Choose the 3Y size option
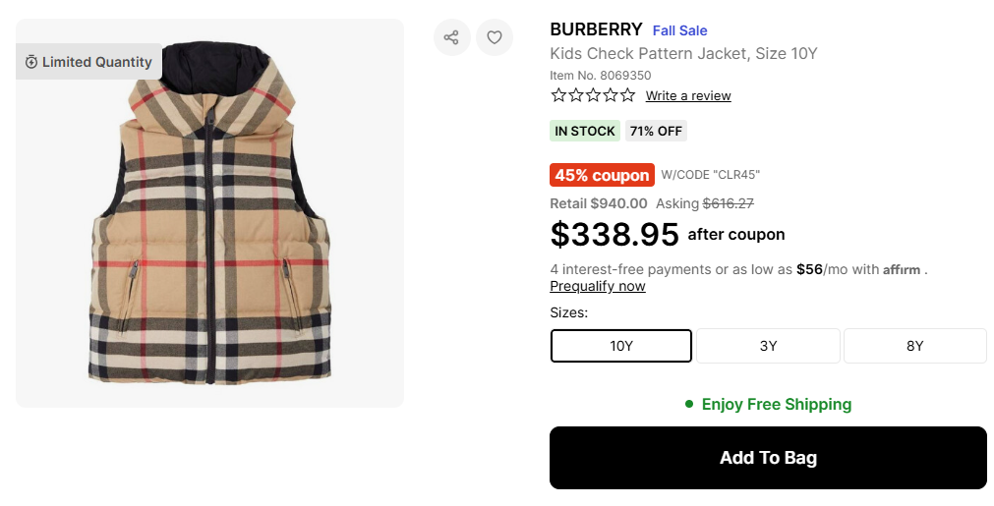994x506 pixels. 768,346
